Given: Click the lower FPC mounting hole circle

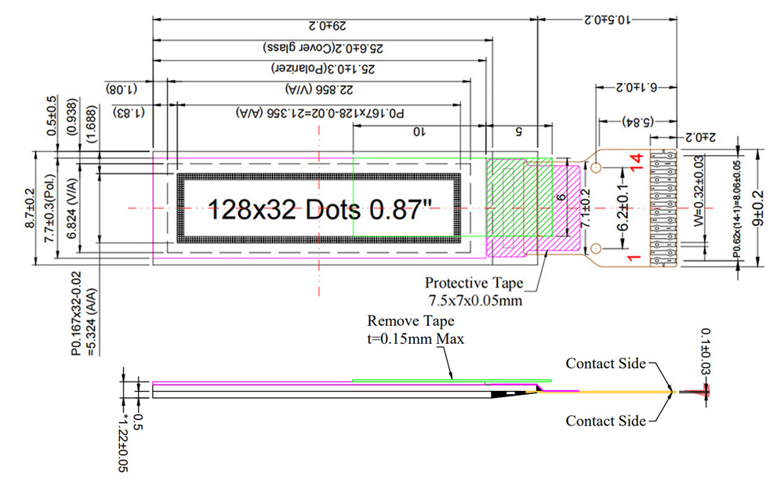Looking at the screenshot, I should pos(596,248).
